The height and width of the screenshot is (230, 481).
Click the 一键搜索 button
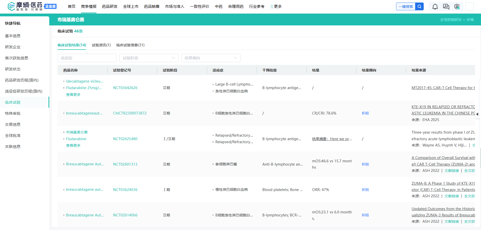point(406,7)
